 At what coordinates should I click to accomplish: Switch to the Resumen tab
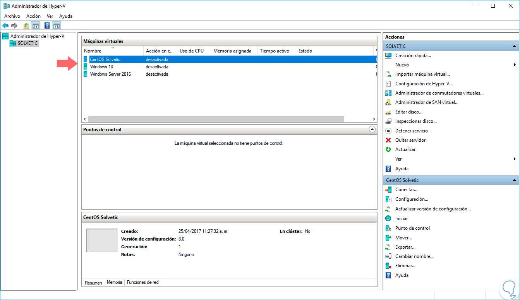tap(93, 283)
